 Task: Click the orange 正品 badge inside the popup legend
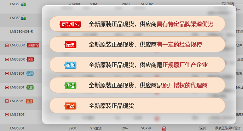pyautogui.click(x=70, y=106)
